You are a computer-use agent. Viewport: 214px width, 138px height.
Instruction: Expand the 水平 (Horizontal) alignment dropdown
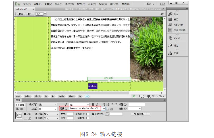[51, 114]
